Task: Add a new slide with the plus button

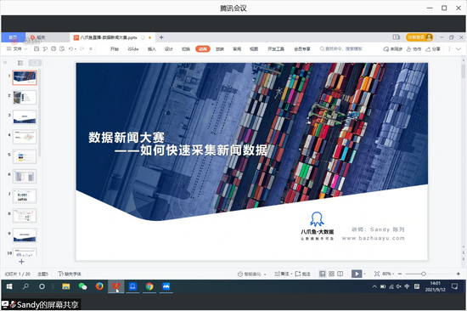Action: pos(21,262)
